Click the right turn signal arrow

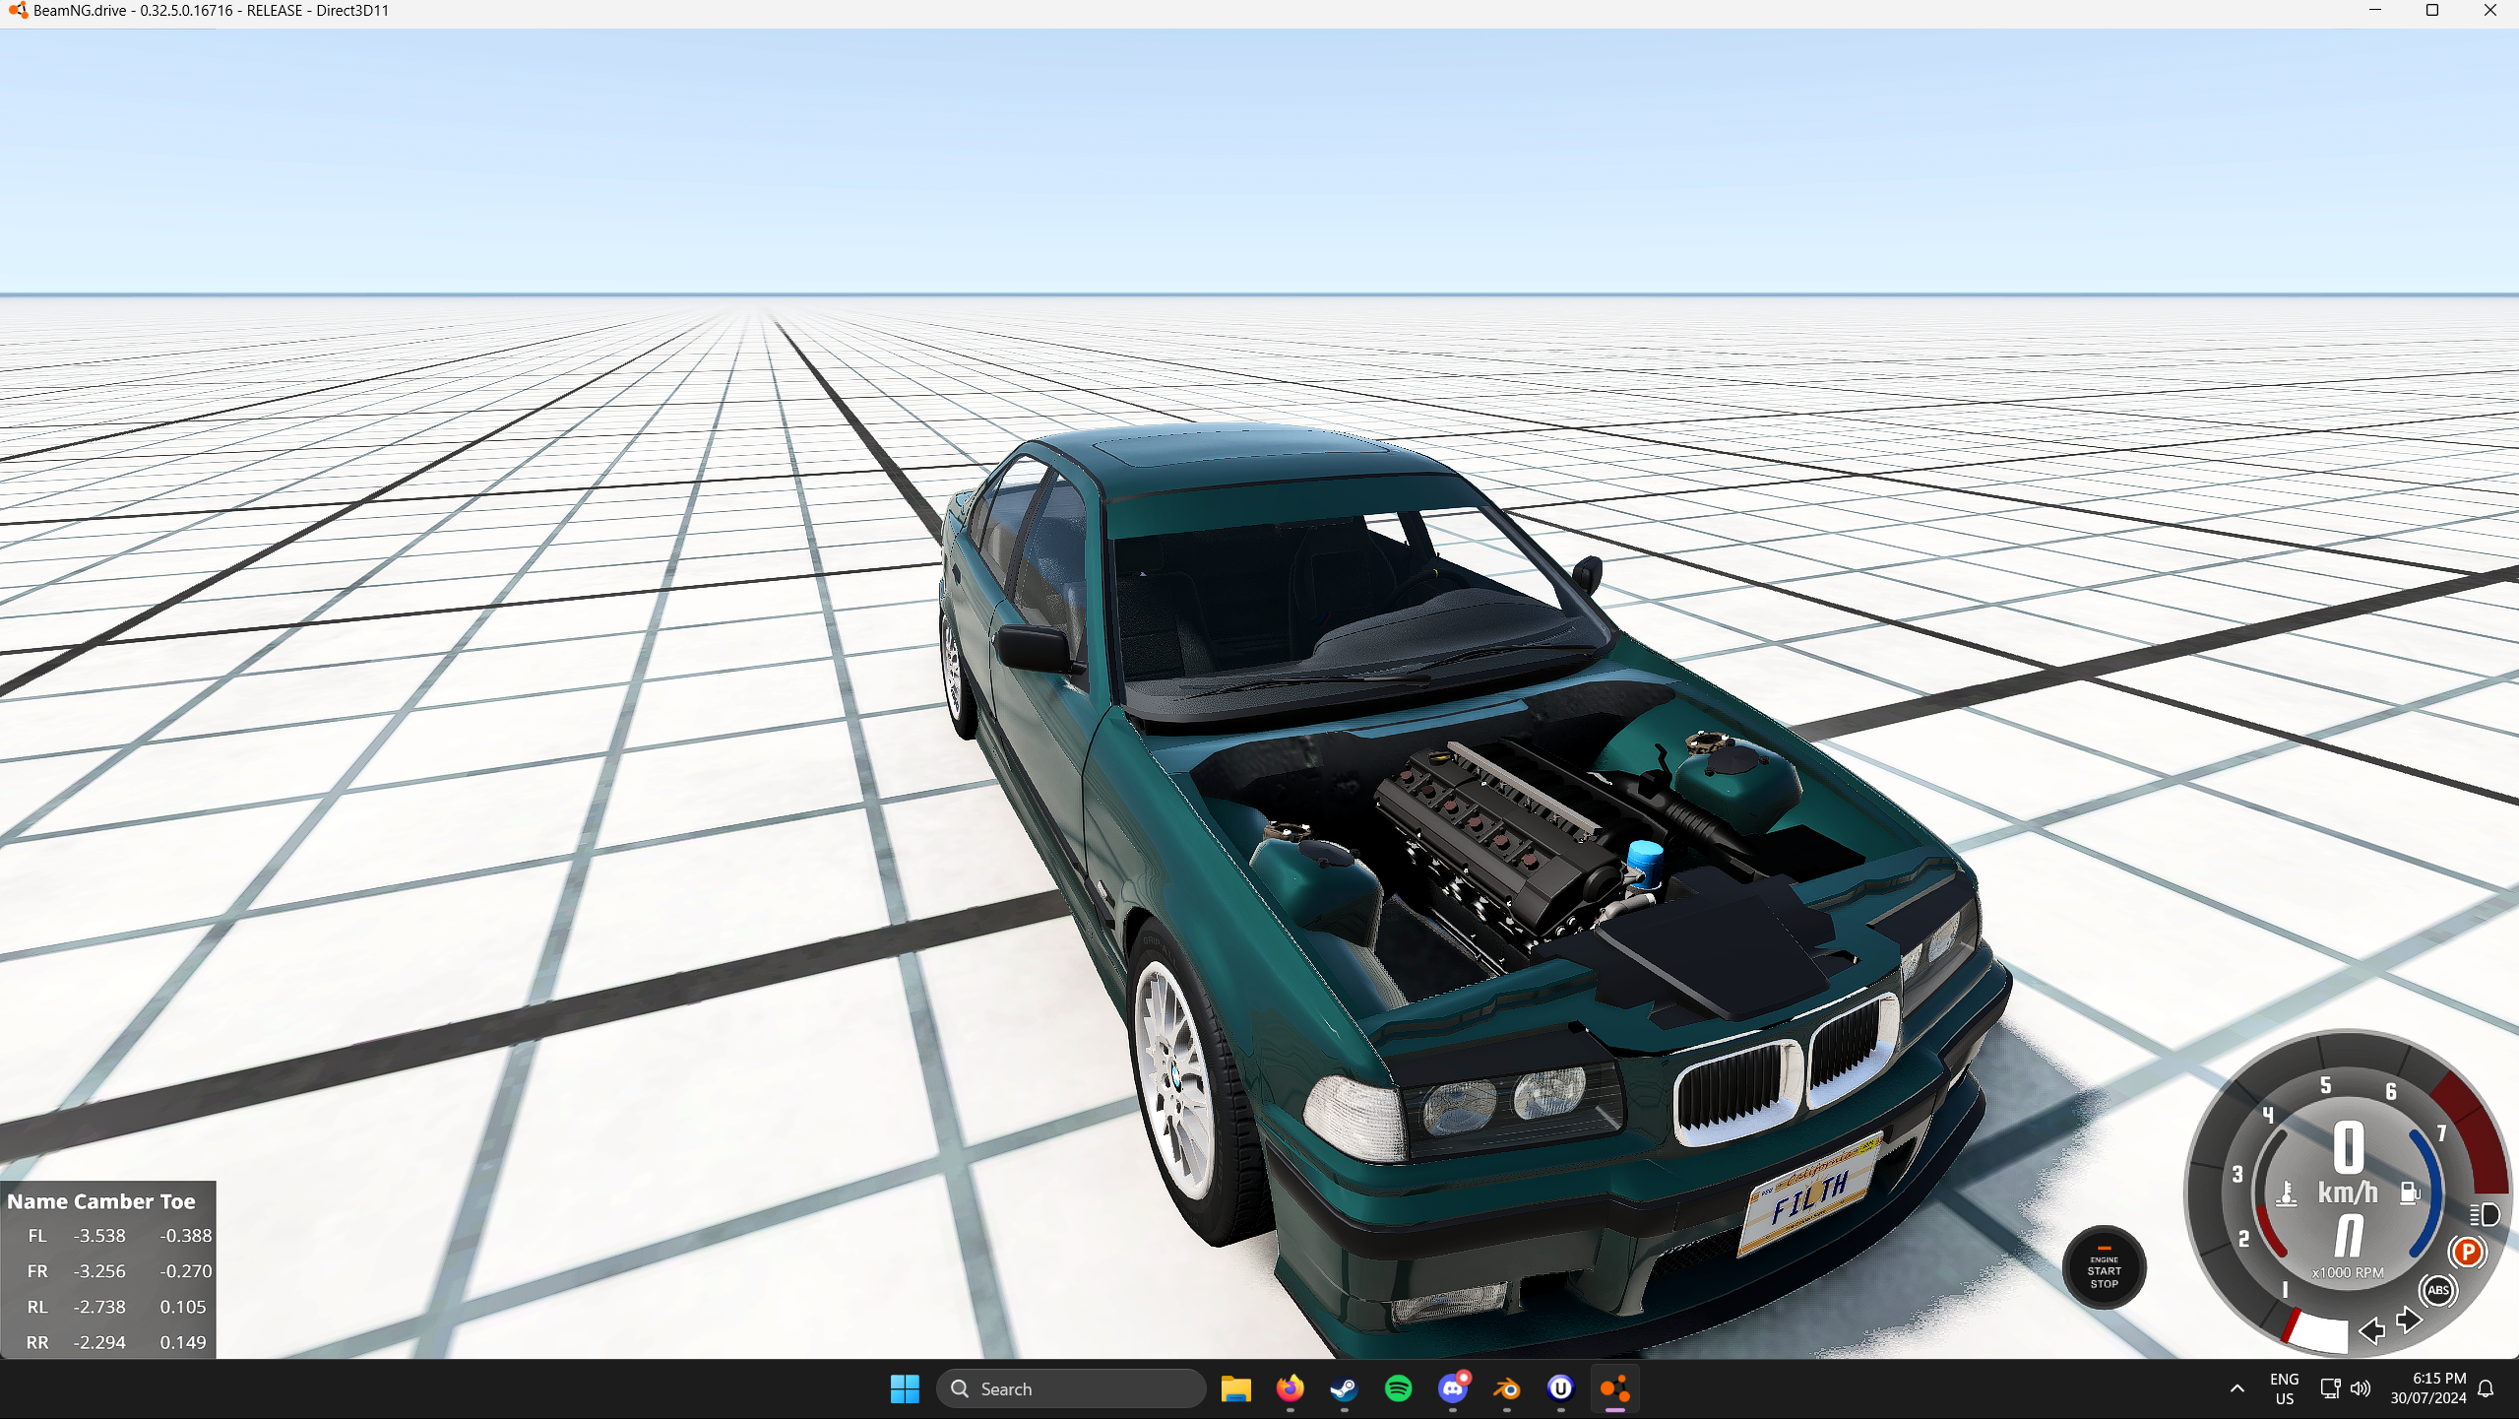pyautogui.click(x=2409, y=1320)
